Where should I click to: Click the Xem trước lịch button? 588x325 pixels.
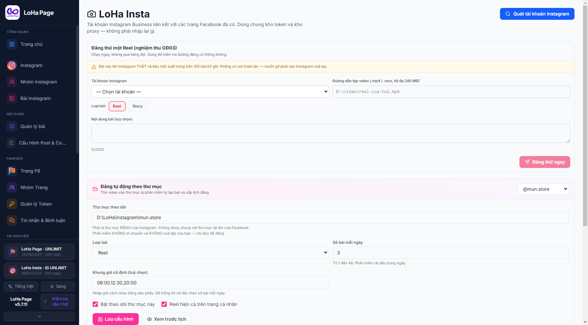pos(167,319)
